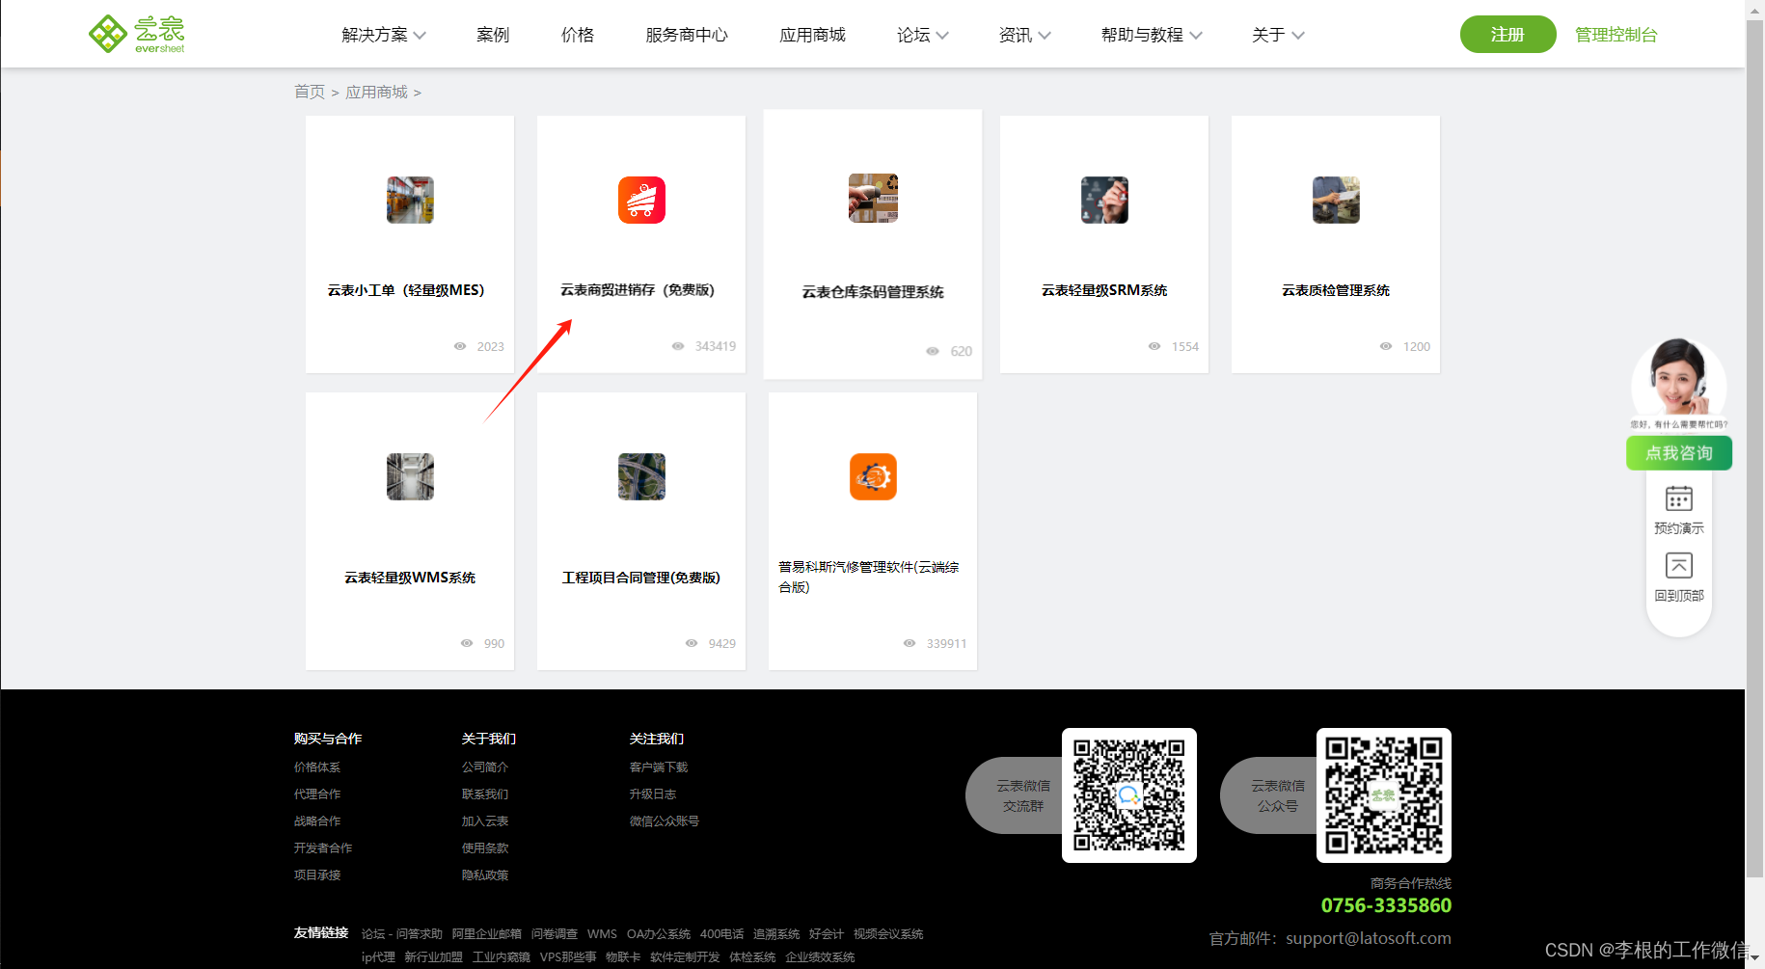Image resolution: width=1765 pixels, height=969 pixels.
Task: Click the 云表微信公众号 QR code
Action: [x=1384, y=795]
